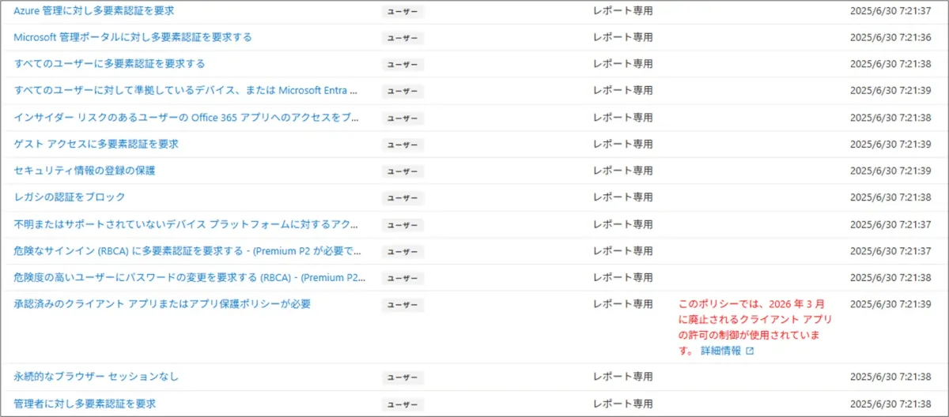Click the 'ゲスト アクセスに多要素認証を要求' policy

[96, 144]
